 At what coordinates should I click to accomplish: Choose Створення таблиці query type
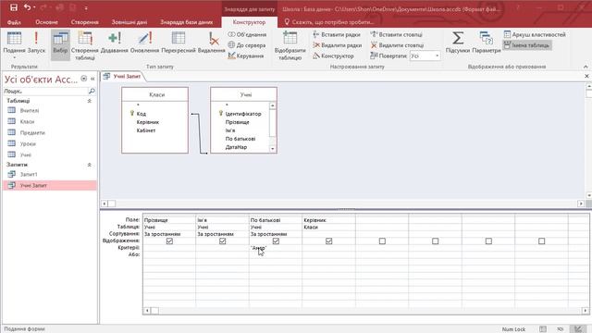(x=85, y=45)
